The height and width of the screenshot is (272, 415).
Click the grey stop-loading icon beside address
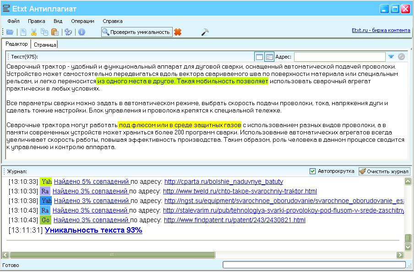(x=402, y=57)
